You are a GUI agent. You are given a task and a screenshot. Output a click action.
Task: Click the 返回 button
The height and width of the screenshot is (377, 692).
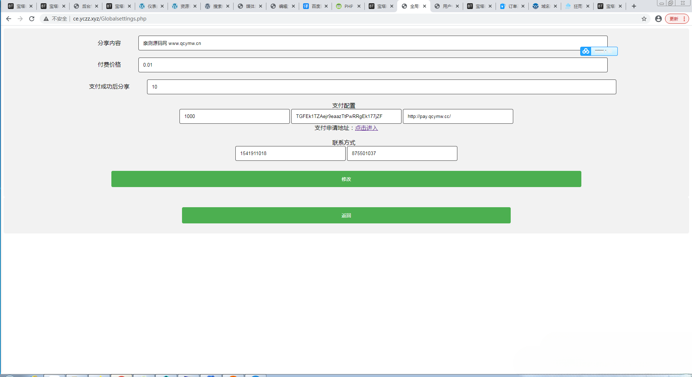click(x=346, y=215)
